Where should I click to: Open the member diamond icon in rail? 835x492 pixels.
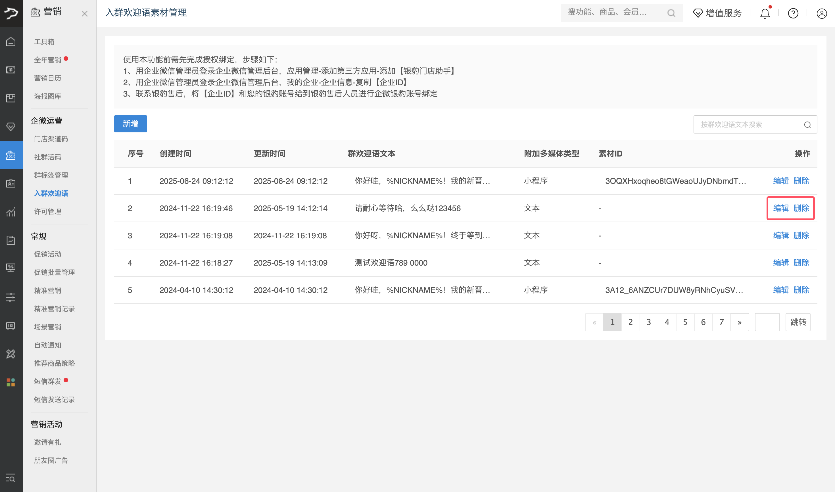point(11,127)
